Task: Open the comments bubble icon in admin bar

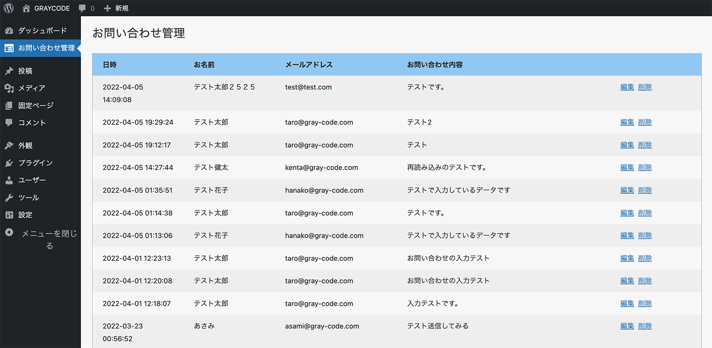Action: [x=82, y=8]
